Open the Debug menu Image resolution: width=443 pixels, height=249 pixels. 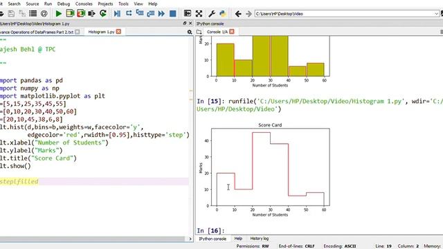(64, 3)
